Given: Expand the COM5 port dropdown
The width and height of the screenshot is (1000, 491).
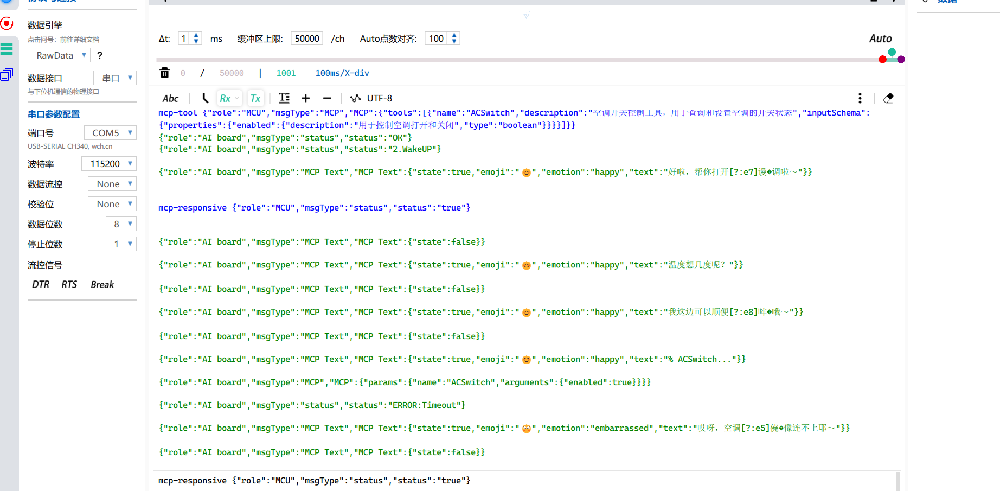Looking at the screenshot, I should [x=110, y=133].
